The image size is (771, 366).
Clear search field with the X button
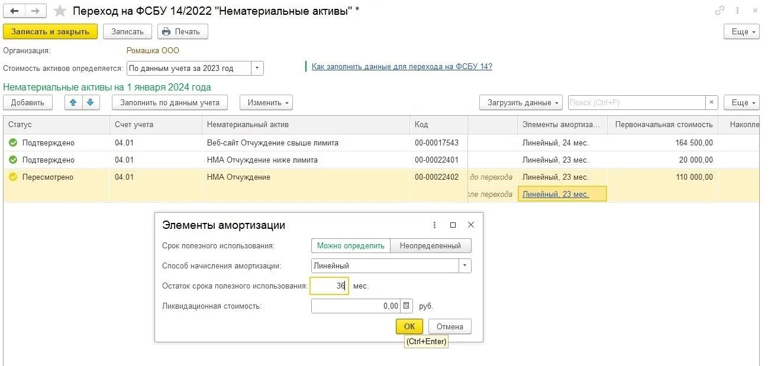click(x=712, y=102)
